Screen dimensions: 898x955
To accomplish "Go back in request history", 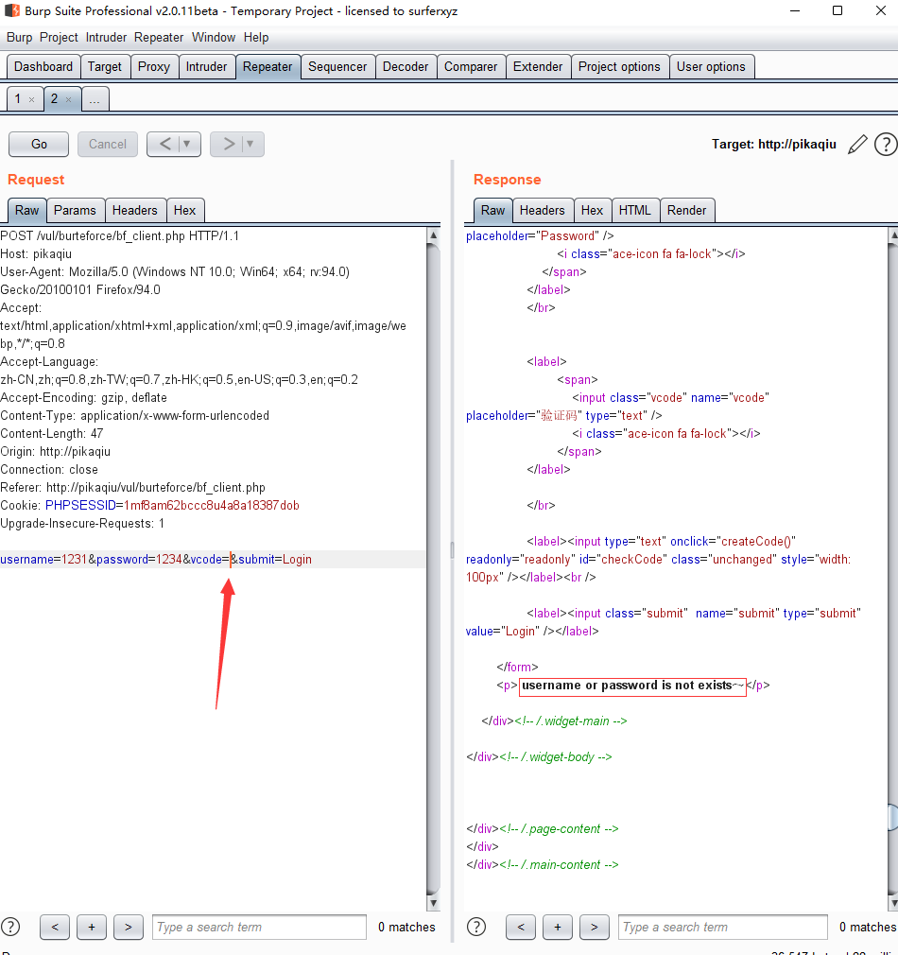I will [x=164, y=145].
